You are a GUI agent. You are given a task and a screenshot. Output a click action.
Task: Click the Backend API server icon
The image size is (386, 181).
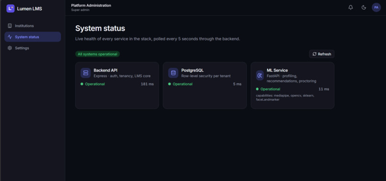pos(86,73)
